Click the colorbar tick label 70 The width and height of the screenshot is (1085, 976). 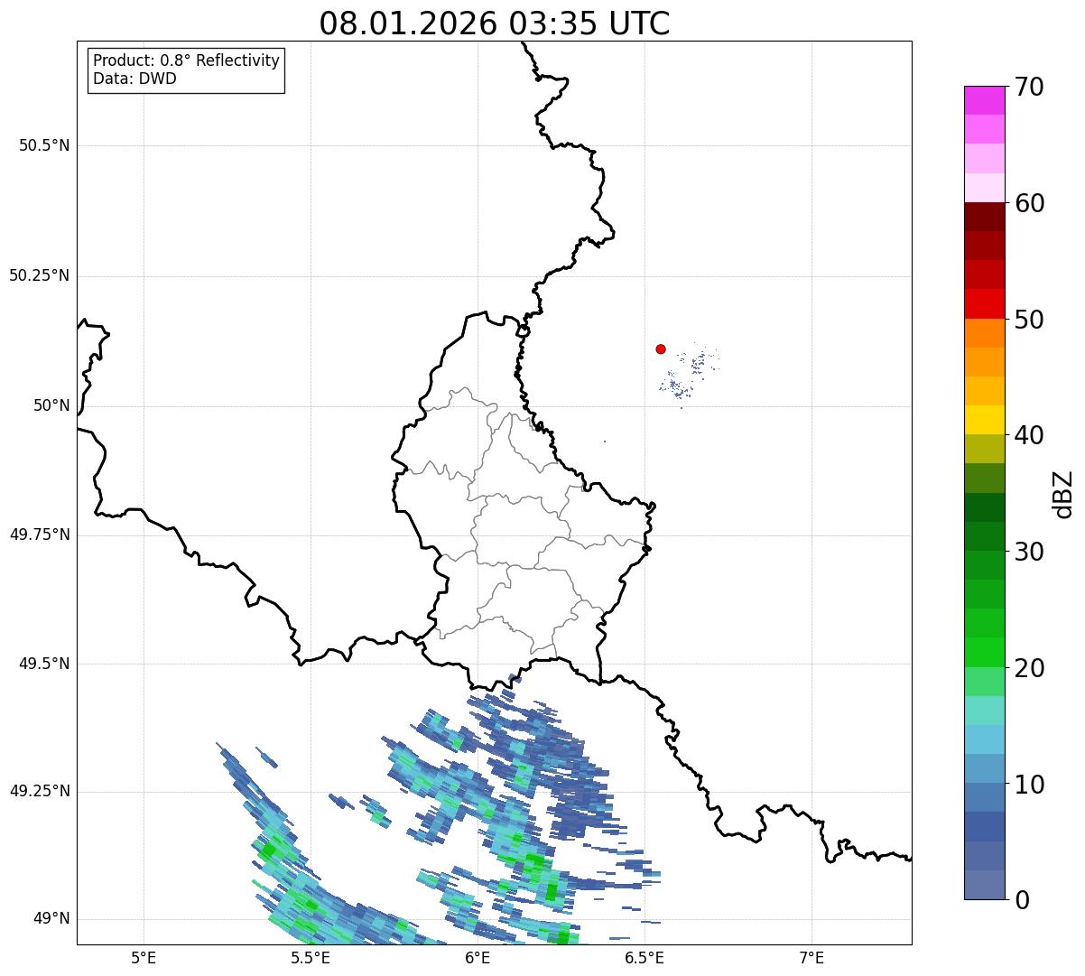(x=1029, y=87)
